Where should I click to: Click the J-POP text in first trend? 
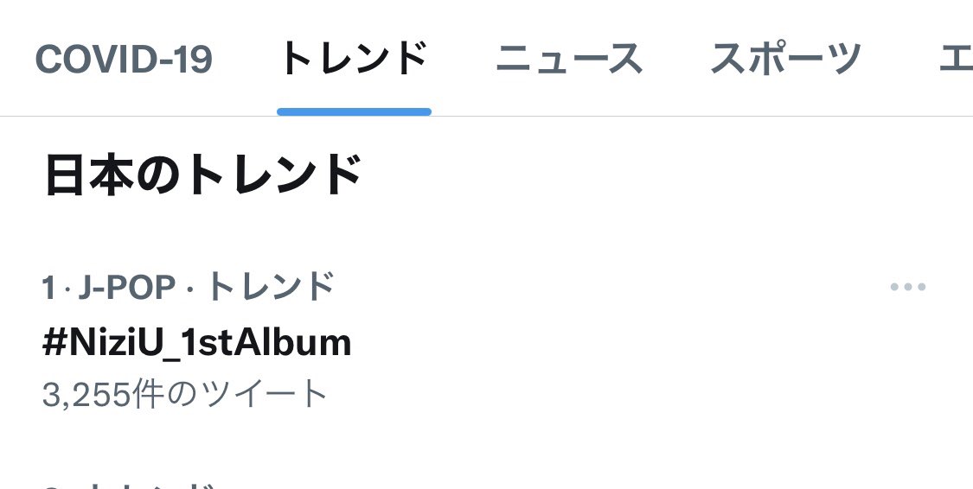[127, 288]
